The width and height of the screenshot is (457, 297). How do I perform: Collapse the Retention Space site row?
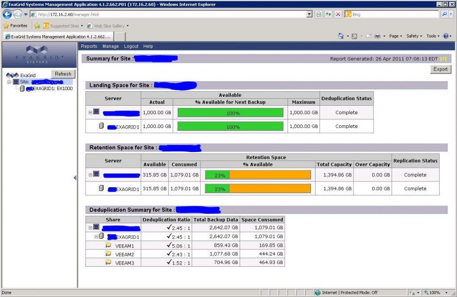pos(91,175)
